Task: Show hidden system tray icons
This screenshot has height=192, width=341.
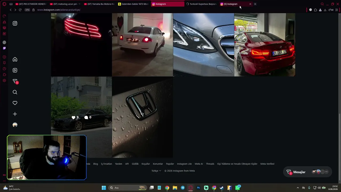Action: tap(298, 188)
